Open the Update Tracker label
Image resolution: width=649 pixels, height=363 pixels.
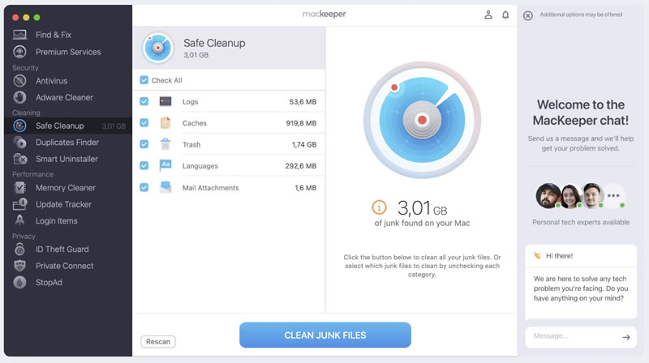(x=63, y=204)
